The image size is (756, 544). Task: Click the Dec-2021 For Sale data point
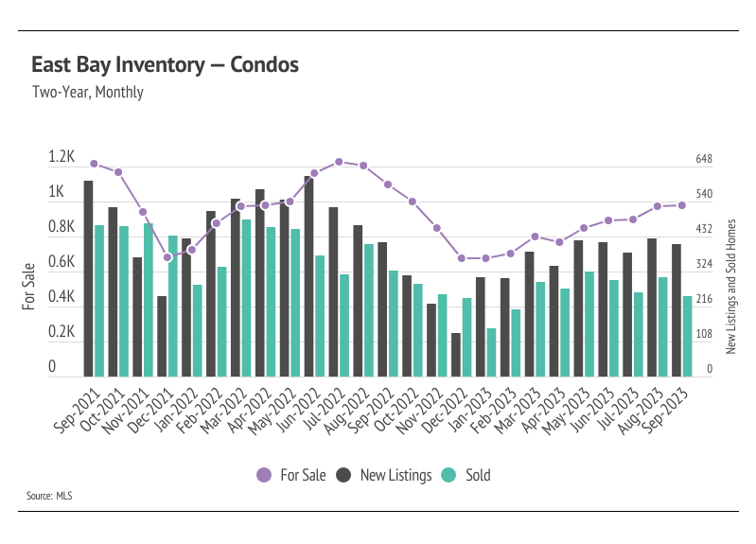[x=167, y=257]
